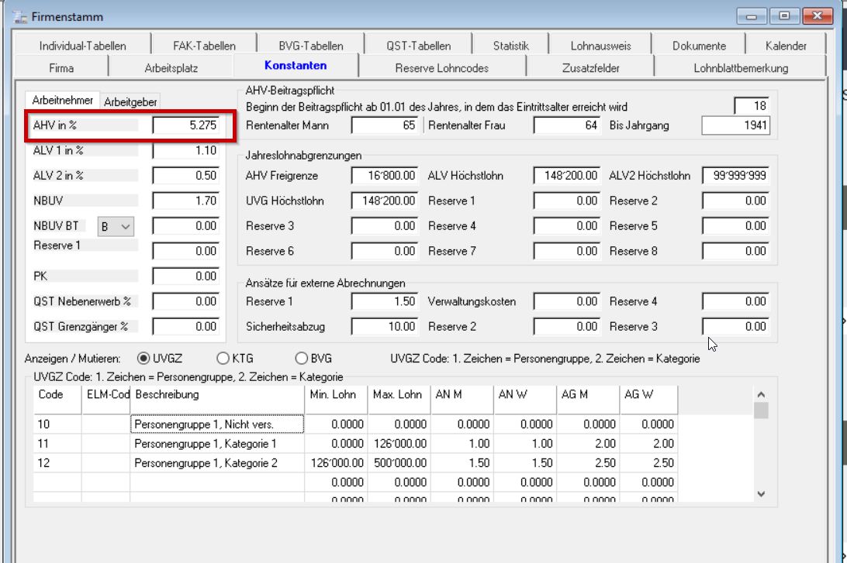Click the Bis Jahrgang field
Image resolution: width=847 pixels, height=563 pixels.
pos(736,125)
